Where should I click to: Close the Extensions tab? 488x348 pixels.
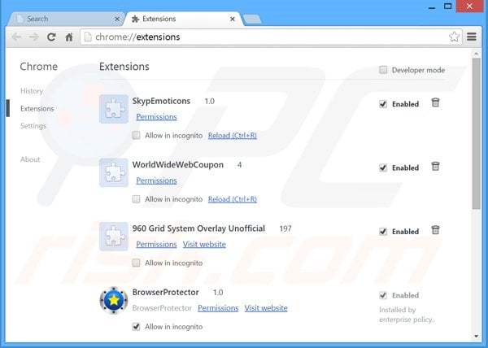click(232, 19)
